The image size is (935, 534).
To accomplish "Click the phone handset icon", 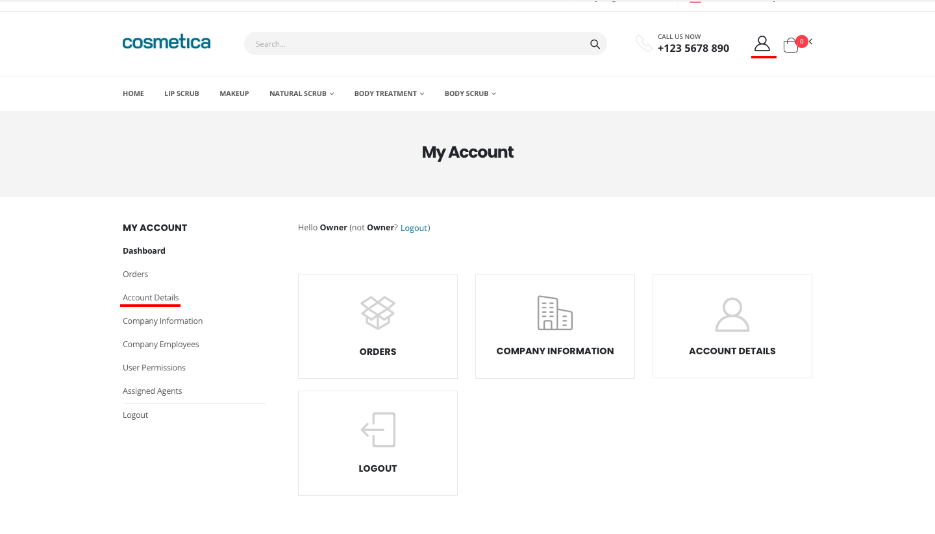I will [x=643, y=43].
